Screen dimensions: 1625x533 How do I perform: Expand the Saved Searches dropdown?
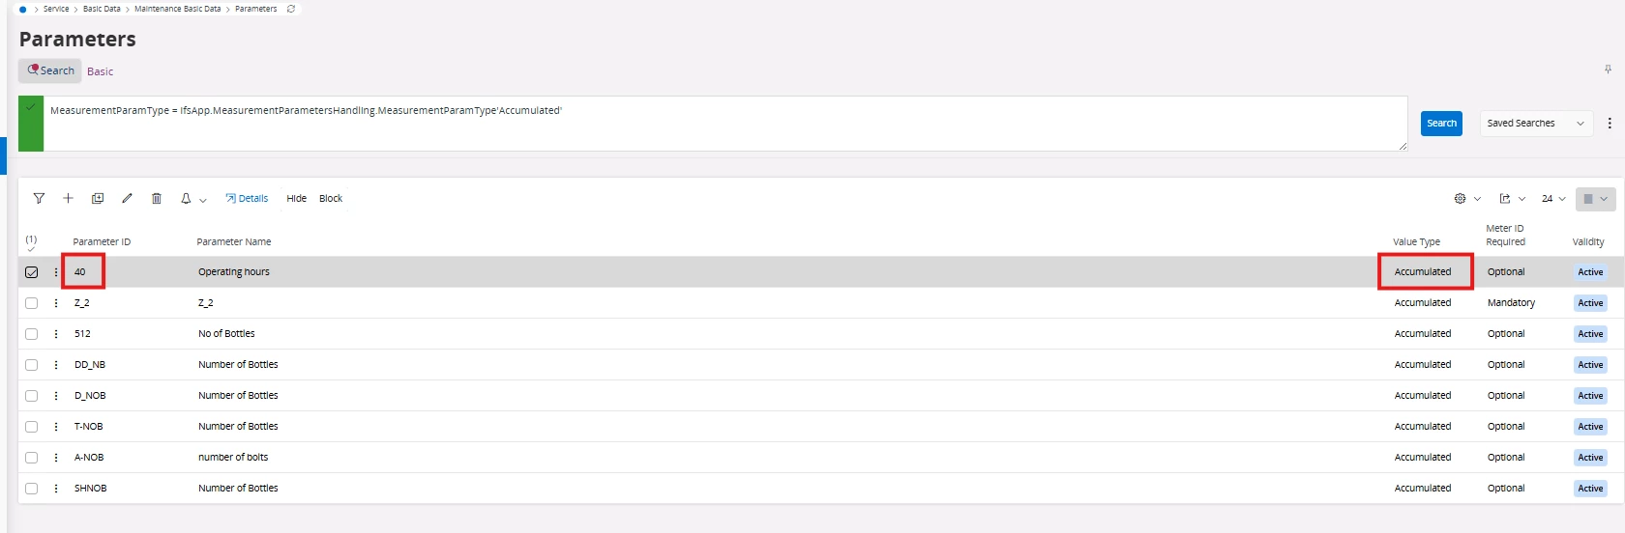[x=1535, y=124]
